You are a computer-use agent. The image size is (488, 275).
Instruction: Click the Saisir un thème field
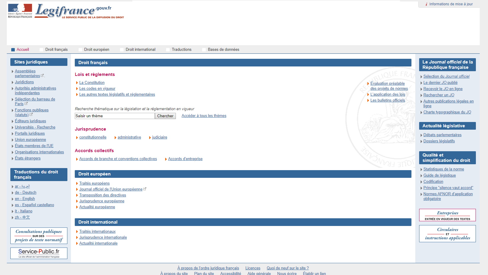tap(115, 116)
